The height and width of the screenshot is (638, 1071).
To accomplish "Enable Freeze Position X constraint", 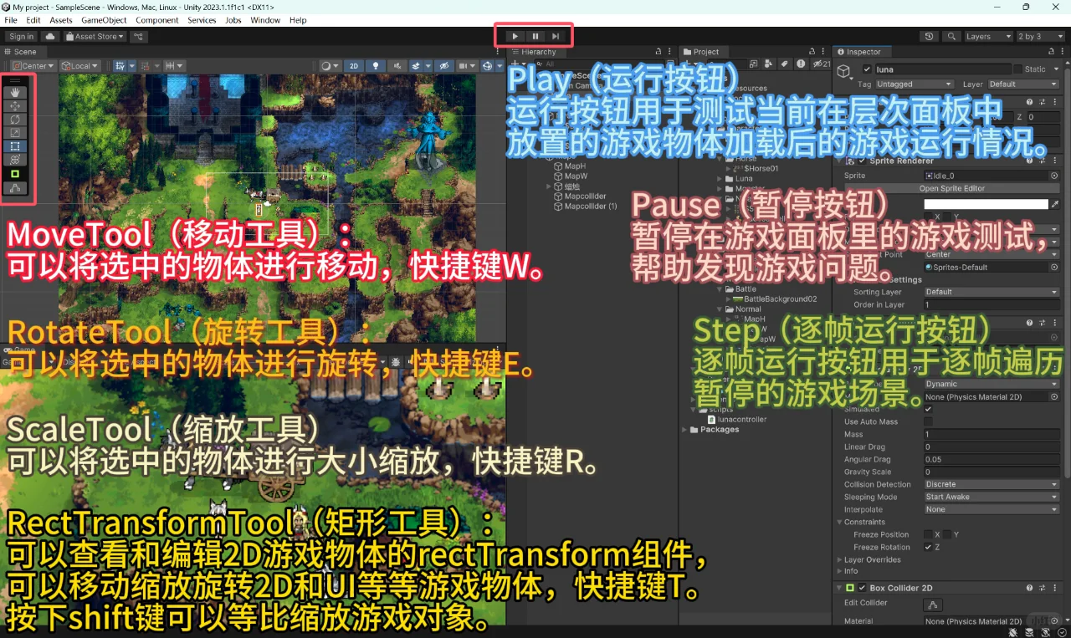I will point(928,535).
